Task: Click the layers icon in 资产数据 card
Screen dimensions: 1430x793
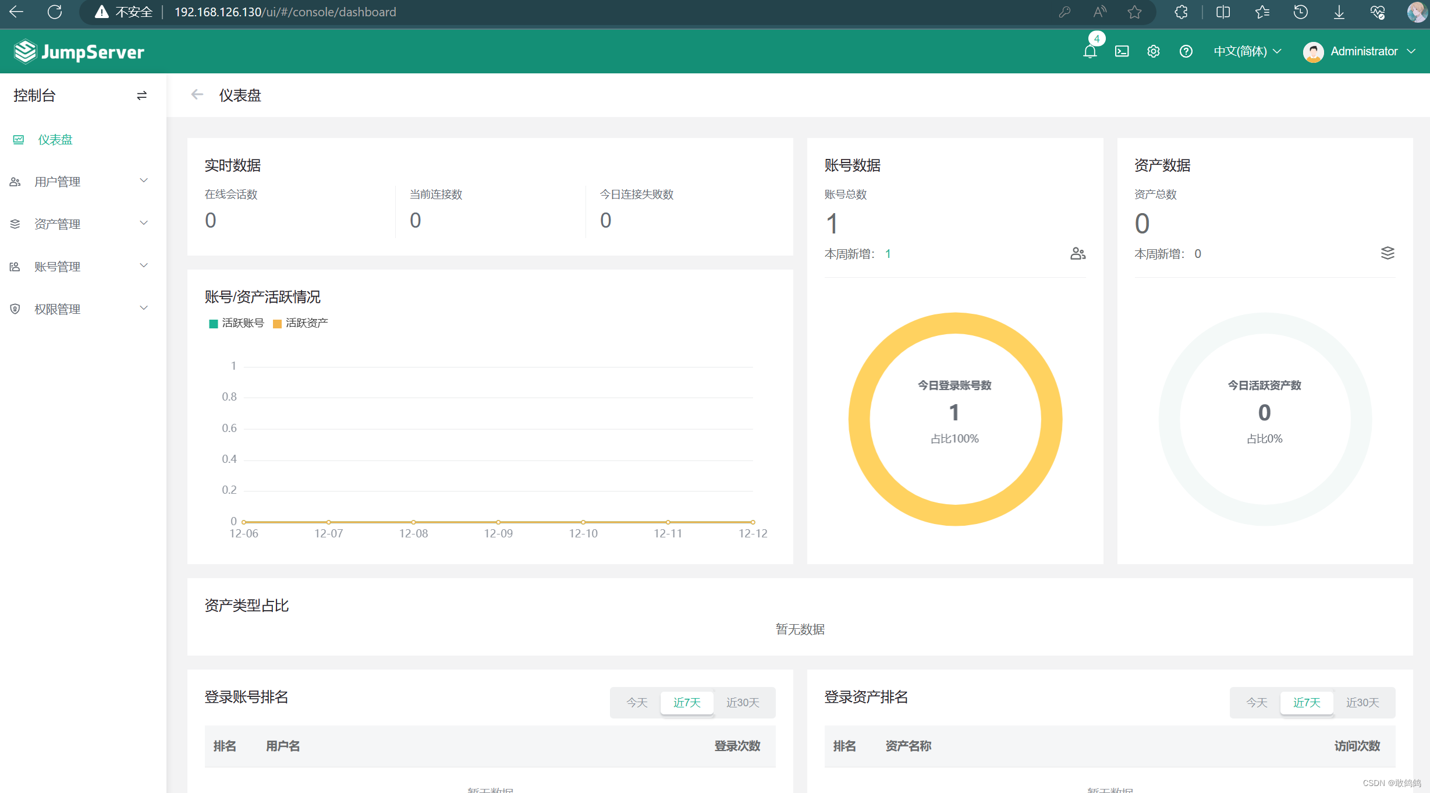Action: point(1387,253)
